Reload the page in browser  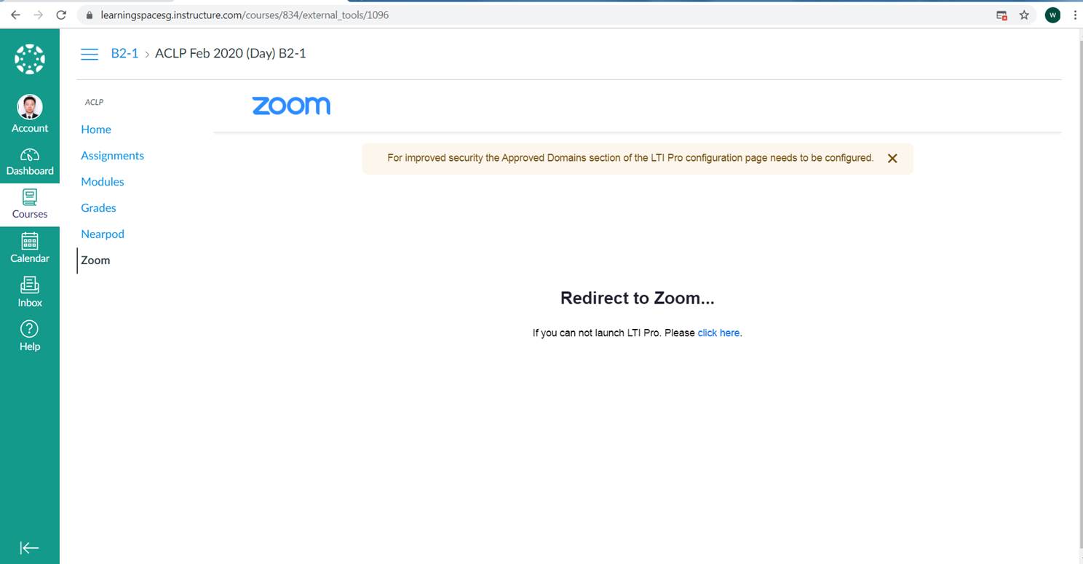pos(61,15)
